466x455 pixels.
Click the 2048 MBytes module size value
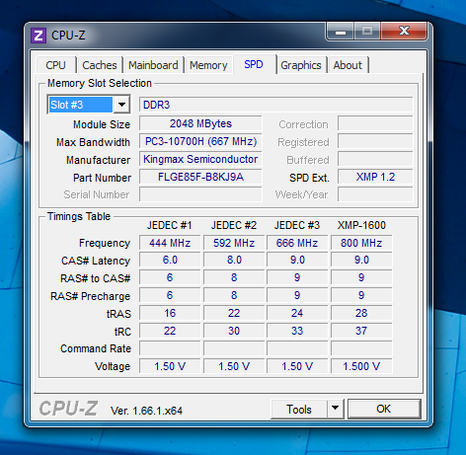[x=200, y=123]
